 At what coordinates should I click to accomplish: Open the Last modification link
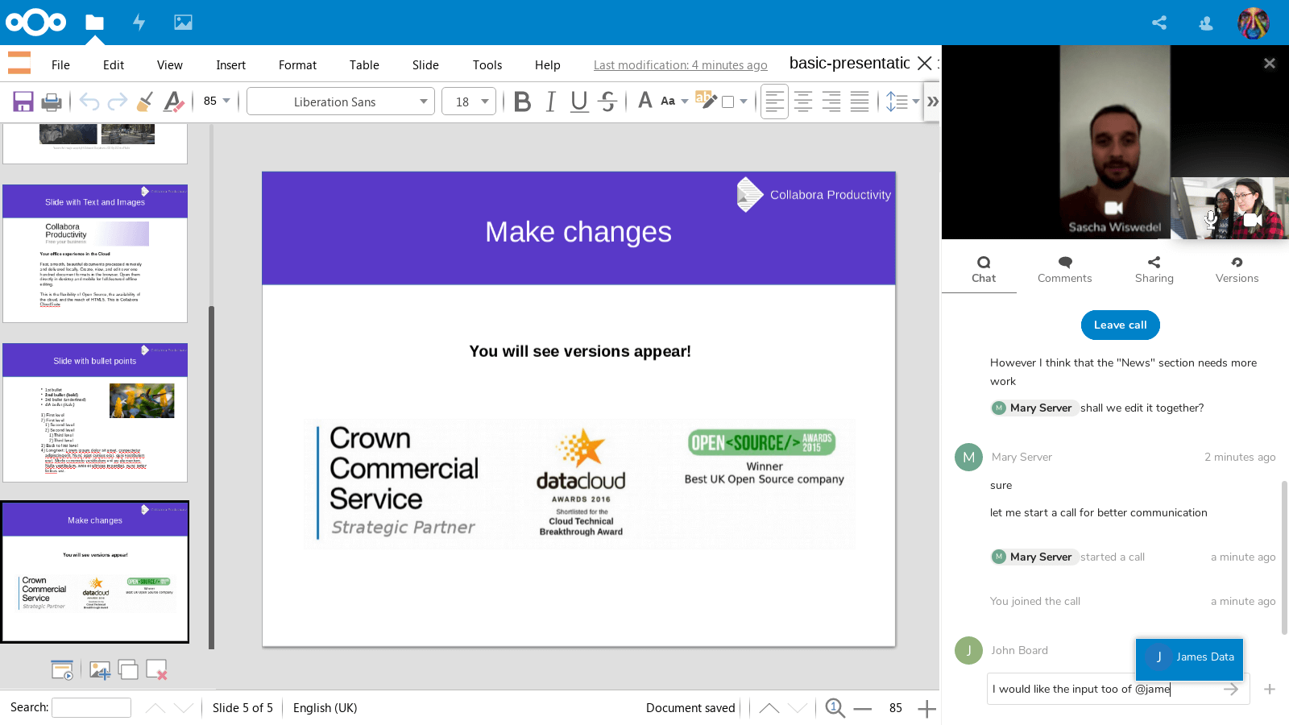tap(680, 65)
